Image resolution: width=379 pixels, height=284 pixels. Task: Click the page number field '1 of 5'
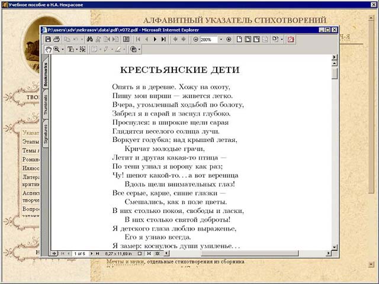point(80,253)
